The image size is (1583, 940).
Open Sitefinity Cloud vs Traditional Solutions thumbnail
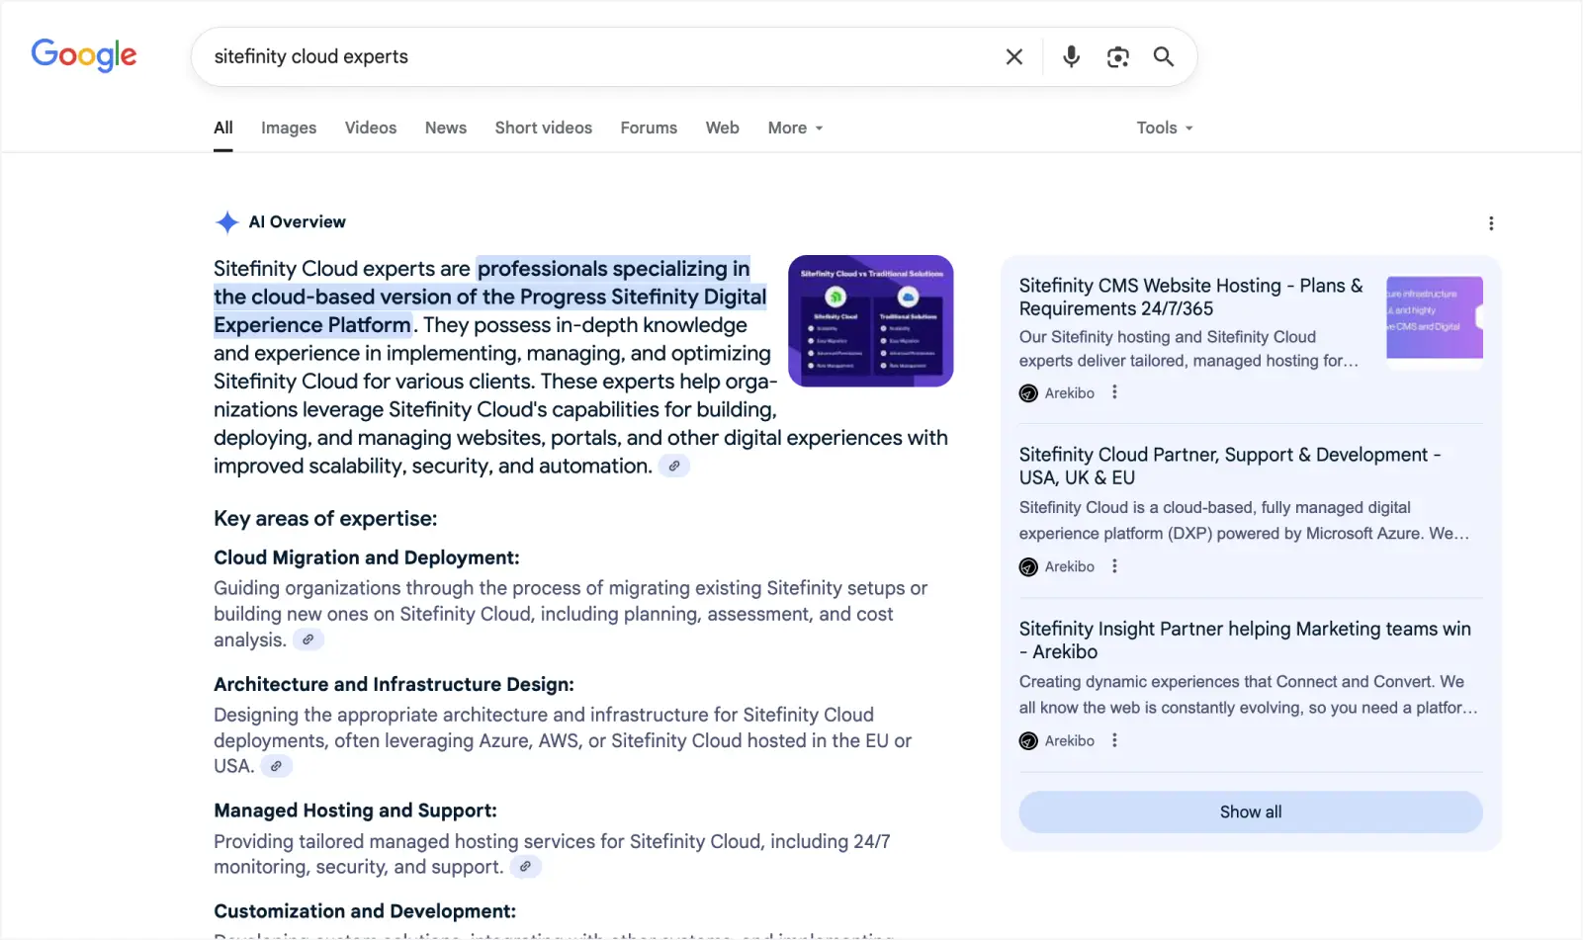click(871, 321)
